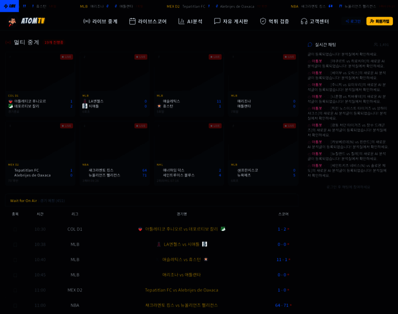Click 아틀레티코 후니오르 crest in table row
Image resolution: width=398 pixels, height=314 pixels.
coord(140,229)
